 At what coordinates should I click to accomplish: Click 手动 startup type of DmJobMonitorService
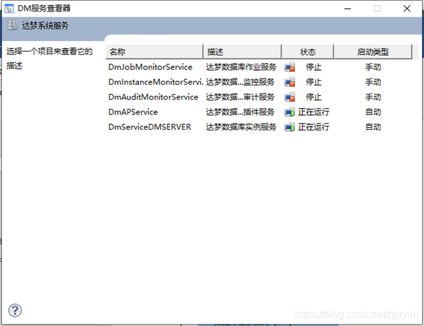373,67
